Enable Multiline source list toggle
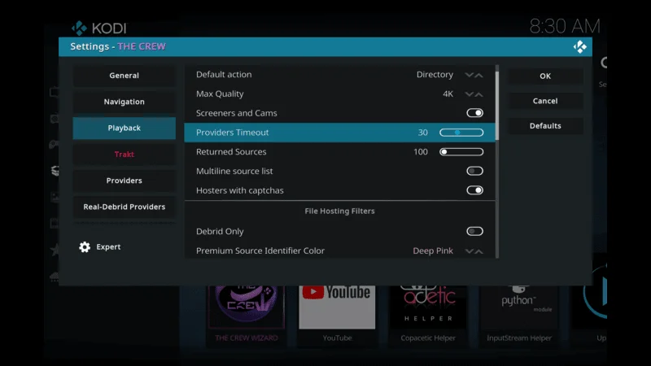The image size is (651, 366). (x=474, y=172)
